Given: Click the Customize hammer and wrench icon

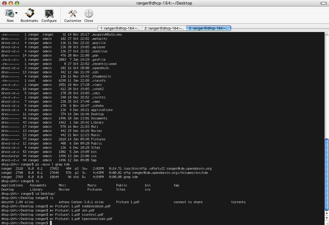Looking at the screenshot, I should coord(73,13).
